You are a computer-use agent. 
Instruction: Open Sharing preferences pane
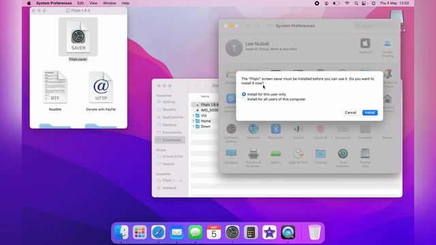[320, 156]
